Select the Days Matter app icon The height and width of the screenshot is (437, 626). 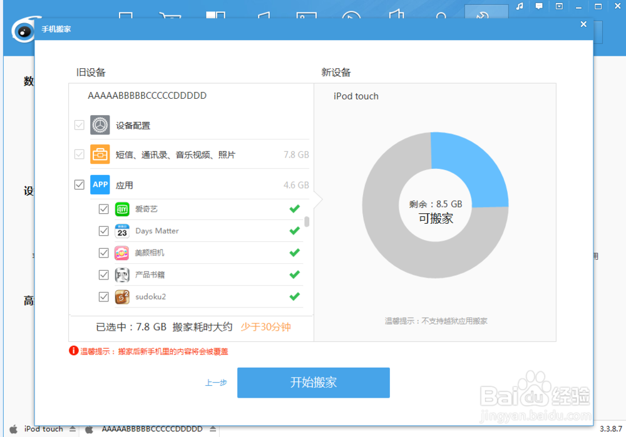point(123,231)
